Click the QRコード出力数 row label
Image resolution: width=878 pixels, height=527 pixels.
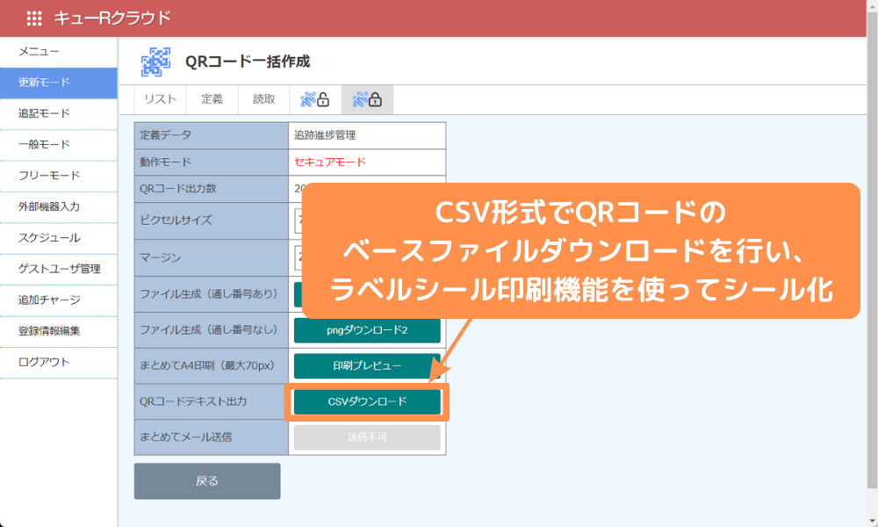click(x=211, y=189)
